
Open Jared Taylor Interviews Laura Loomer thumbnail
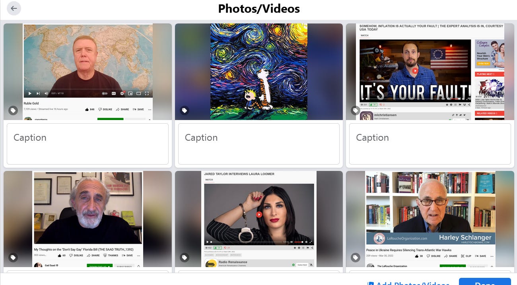coord(259,219)
